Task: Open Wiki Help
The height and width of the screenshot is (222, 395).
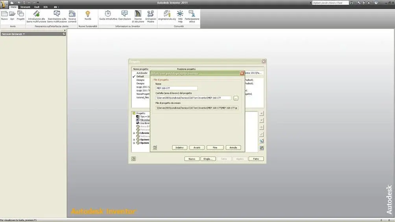Action: (180, 17)
